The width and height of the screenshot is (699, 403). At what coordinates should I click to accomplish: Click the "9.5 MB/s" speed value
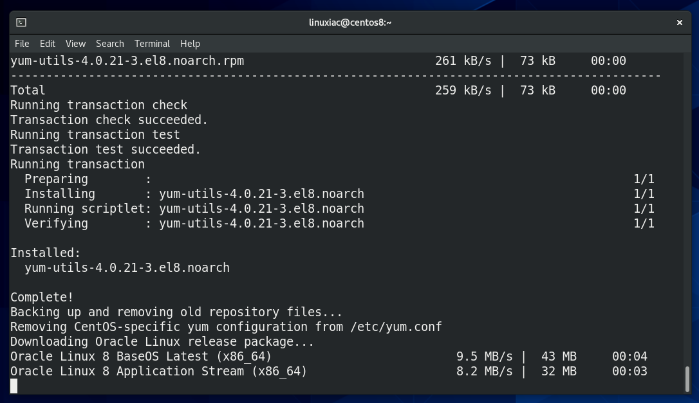tap(485, 356)
